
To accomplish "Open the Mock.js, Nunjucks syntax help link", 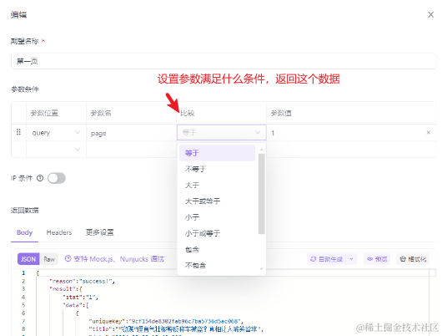I will tap(115, 259).
